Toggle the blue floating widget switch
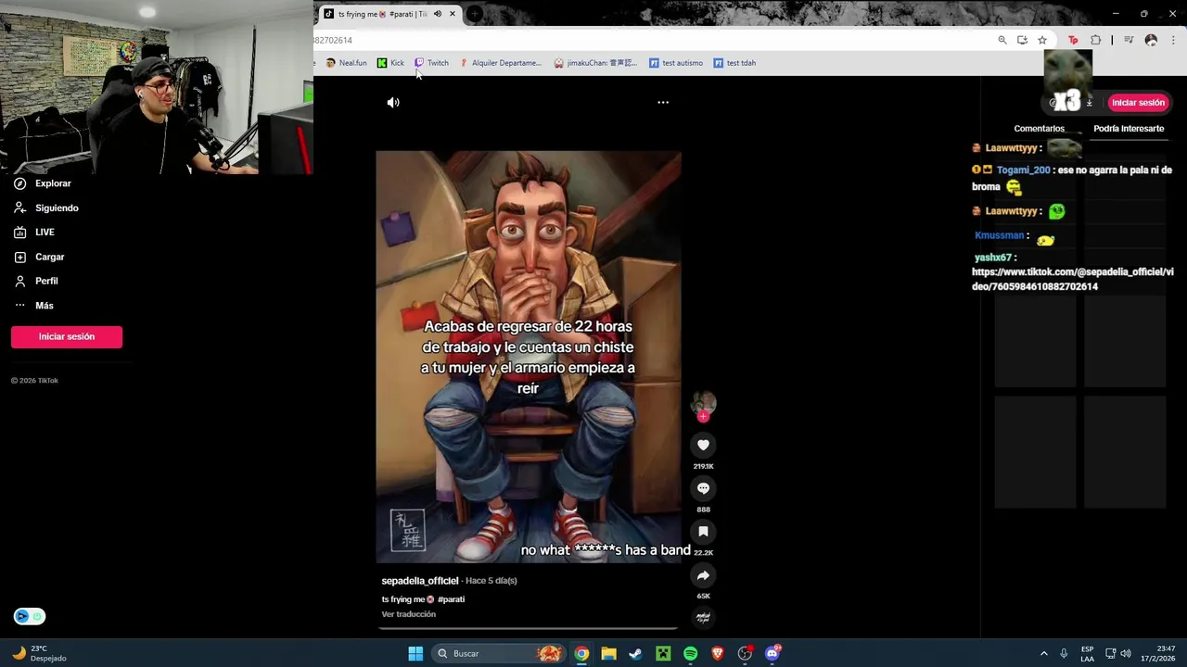The width and height of the screenshot is (1187, 667). click(29, 616)
